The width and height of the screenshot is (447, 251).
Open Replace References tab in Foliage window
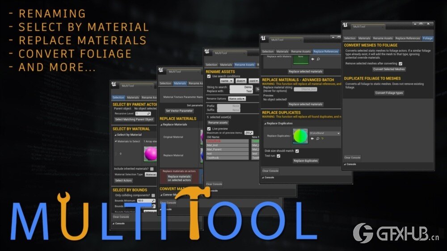pyautogui.click(x=408, y=38)
